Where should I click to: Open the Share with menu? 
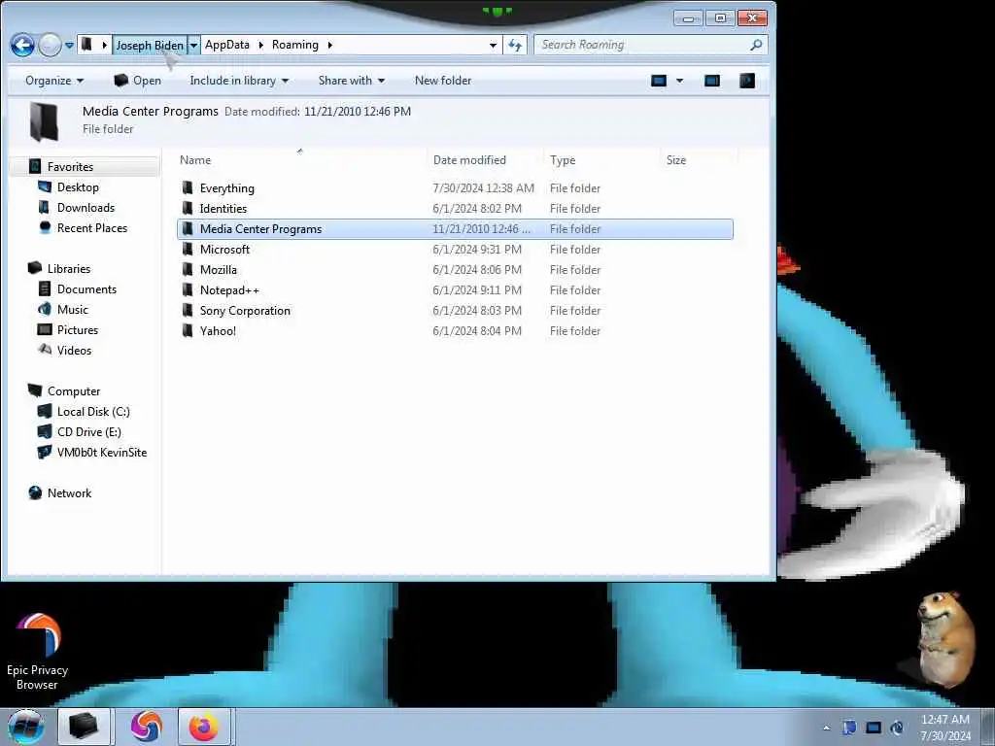tap(352, 81)
